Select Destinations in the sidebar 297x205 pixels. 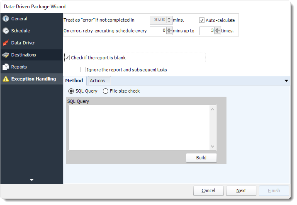click(32, 55)
